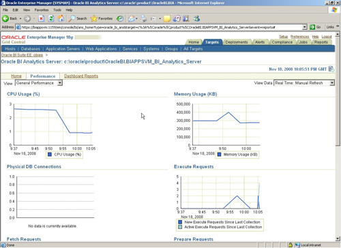Open the Help menu
The height and width of the screenshot is (248, 341).
coord(69,10)
